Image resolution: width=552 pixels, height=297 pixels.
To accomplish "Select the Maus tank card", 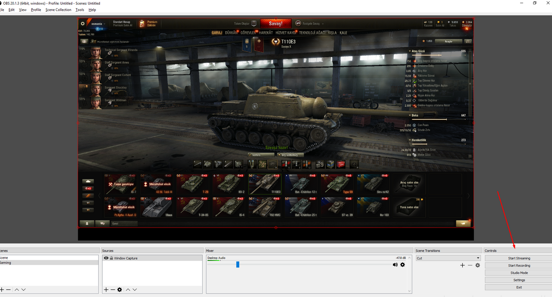I will [x=157, y=207].
